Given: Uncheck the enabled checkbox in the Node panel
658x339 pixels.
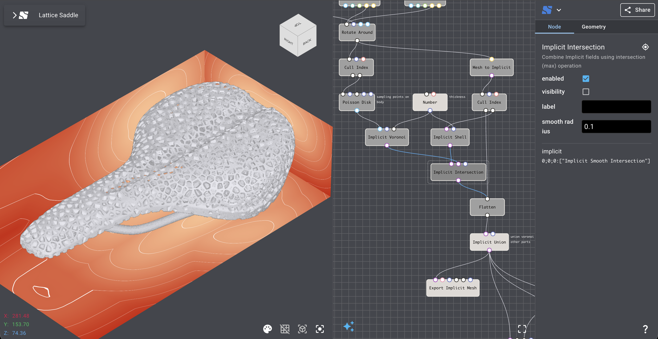Looking at the screenshot, I should (586, 78).
